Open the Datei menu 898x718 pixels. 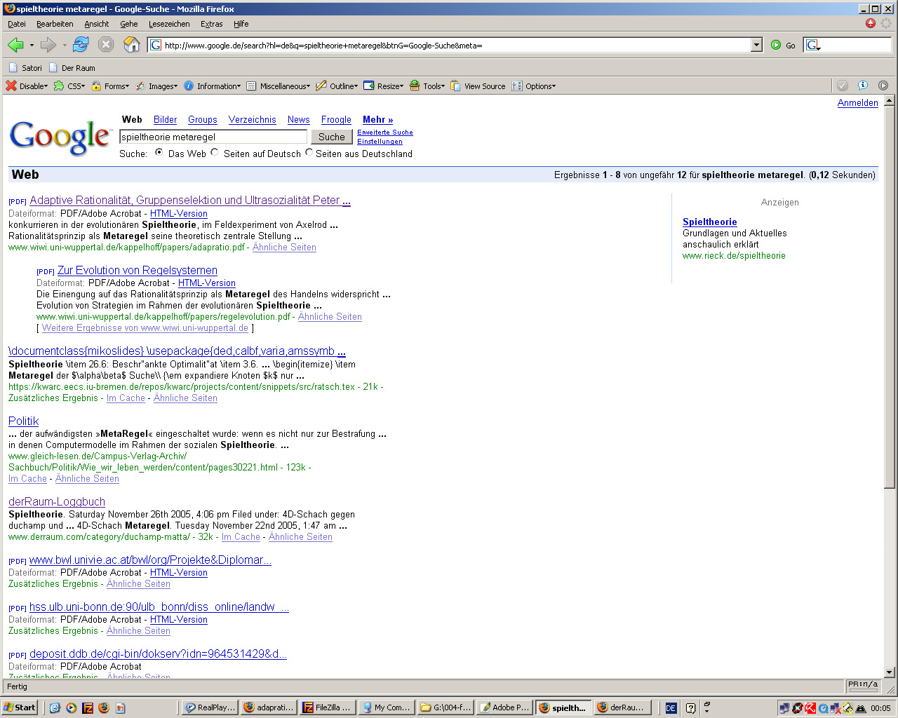click(x=17, y=24)
